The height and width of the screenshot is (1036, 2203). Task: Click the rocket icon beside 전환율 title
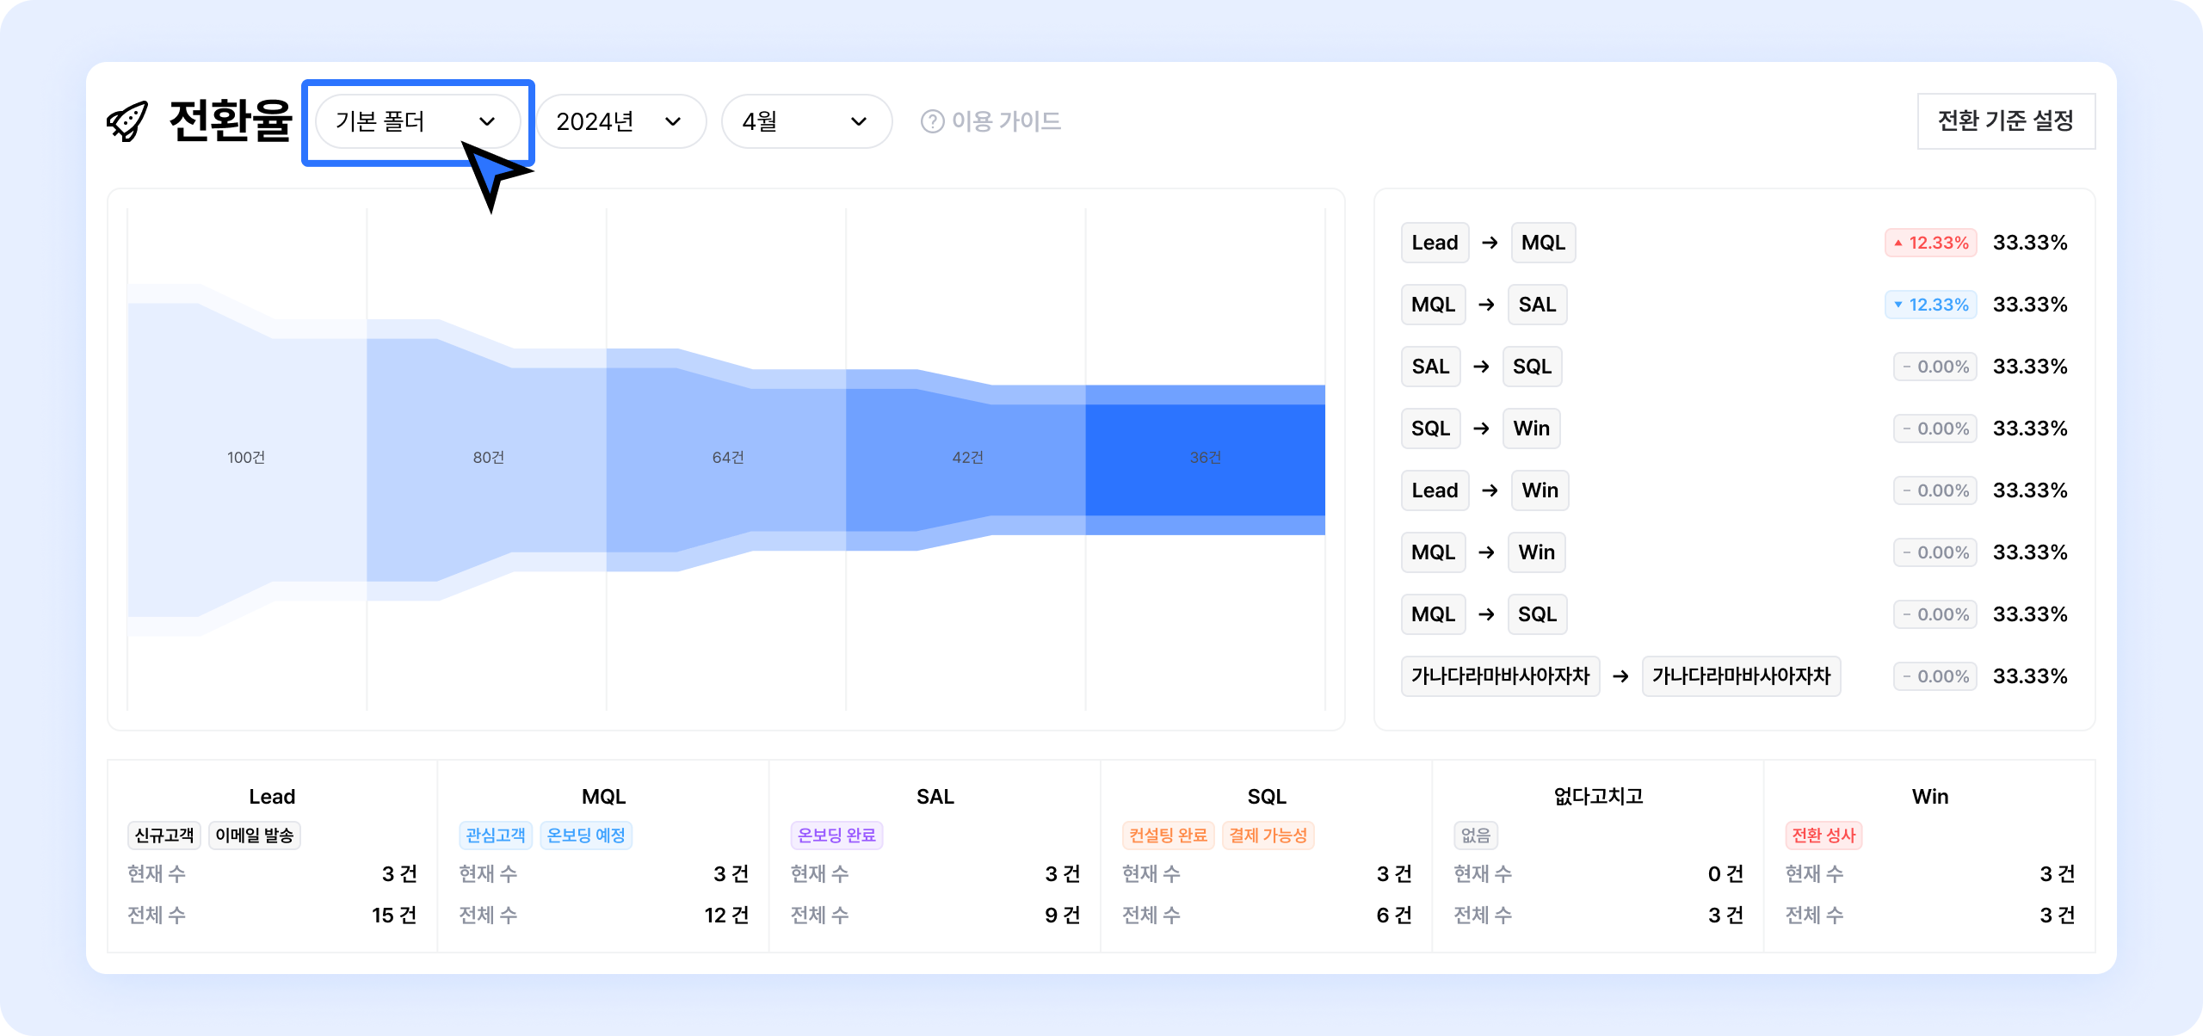pos(127,121)
